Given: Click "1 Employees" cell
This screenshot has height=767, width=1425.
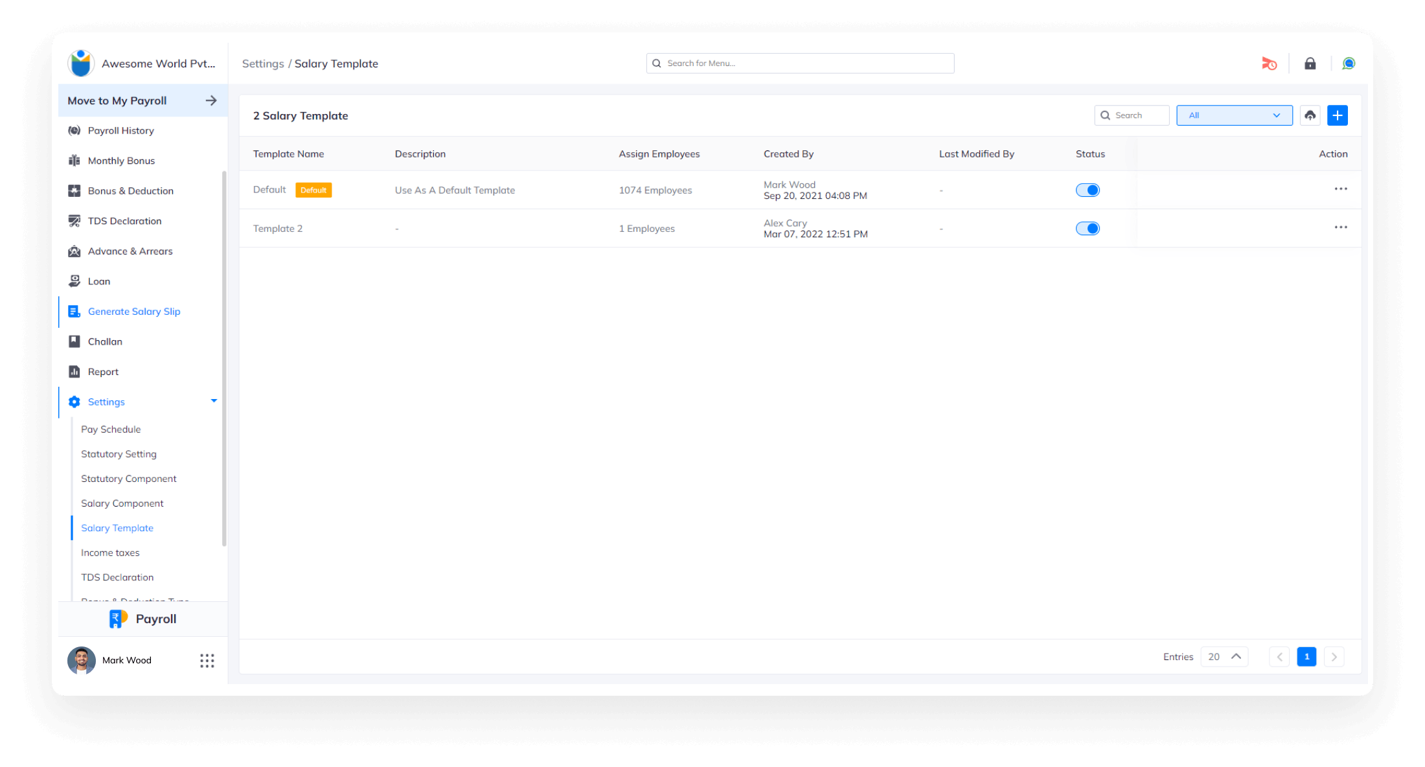Looking at the screenshot, I should coord(646,229).
